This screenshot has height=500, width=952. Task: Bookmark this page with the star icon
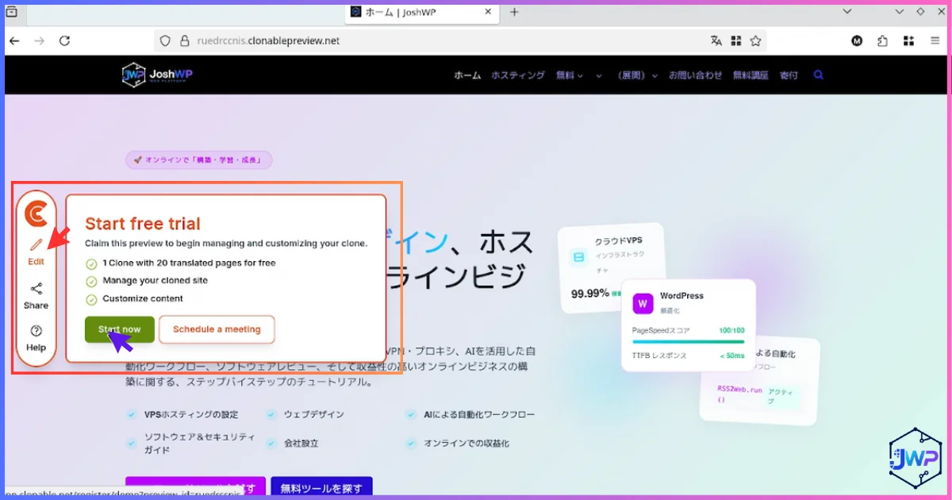(x=756, y=40)
